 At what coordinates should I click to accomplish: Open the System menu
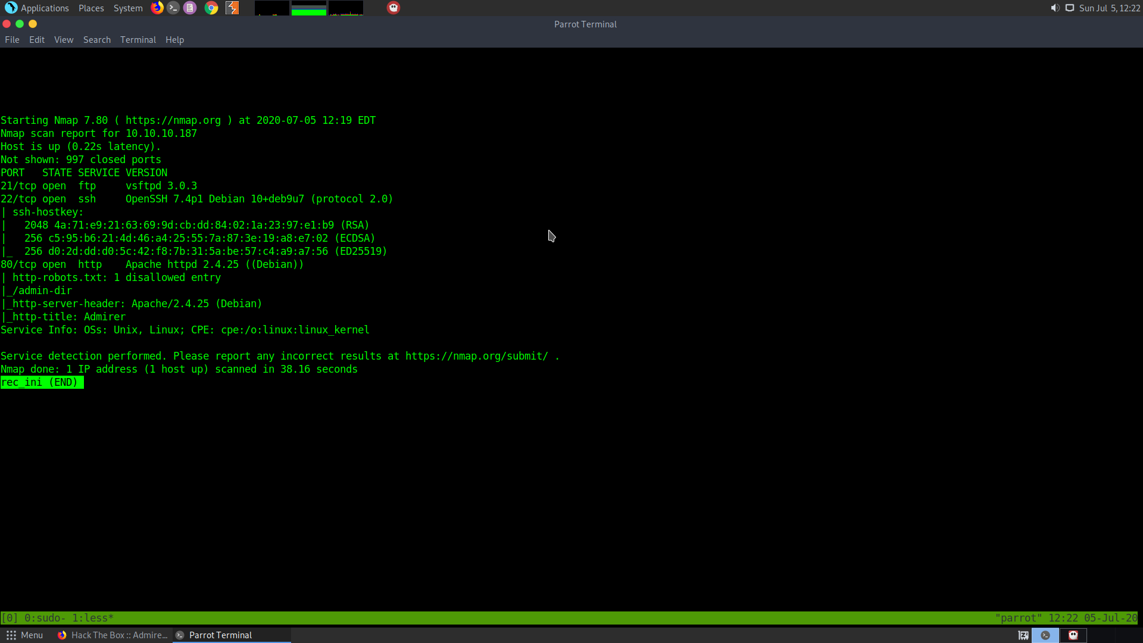pyautogui.click(x=128, y=8)
